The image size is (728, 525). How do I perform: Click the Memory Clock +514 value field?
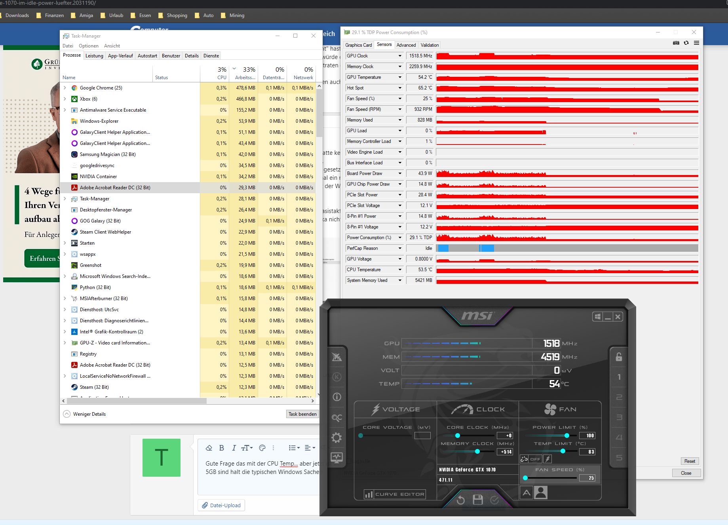(505, 452)
